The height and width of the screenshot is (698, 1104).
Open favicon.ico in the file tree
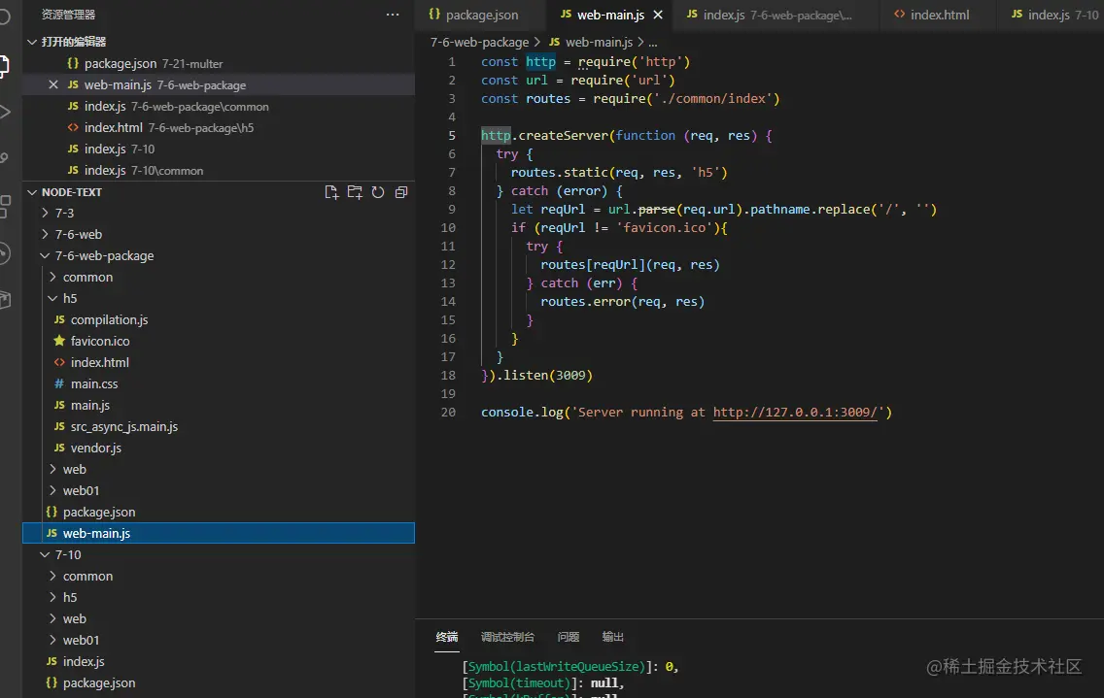pyautogui.click(x=100, y=341)
